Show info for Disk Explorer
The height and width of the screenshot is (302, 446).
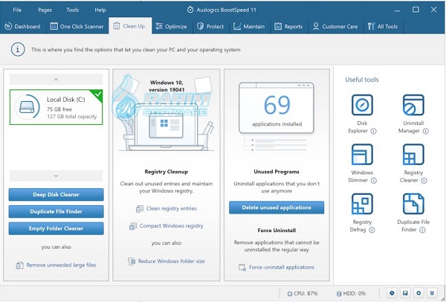[x=373, y=131]
